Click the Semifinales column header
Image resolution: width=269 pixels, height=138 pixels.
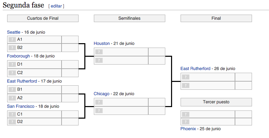coord(129,18)
